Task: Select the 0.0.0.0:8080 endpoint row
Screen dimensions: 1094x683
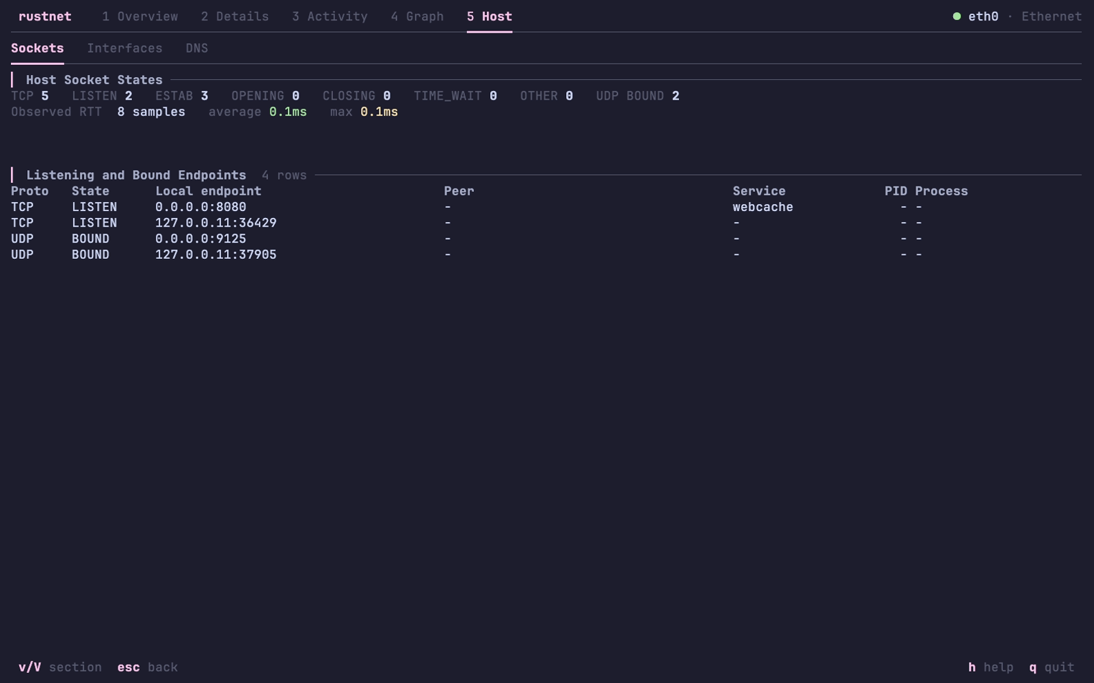Action: pyautogui.click(x=546, y=207)
